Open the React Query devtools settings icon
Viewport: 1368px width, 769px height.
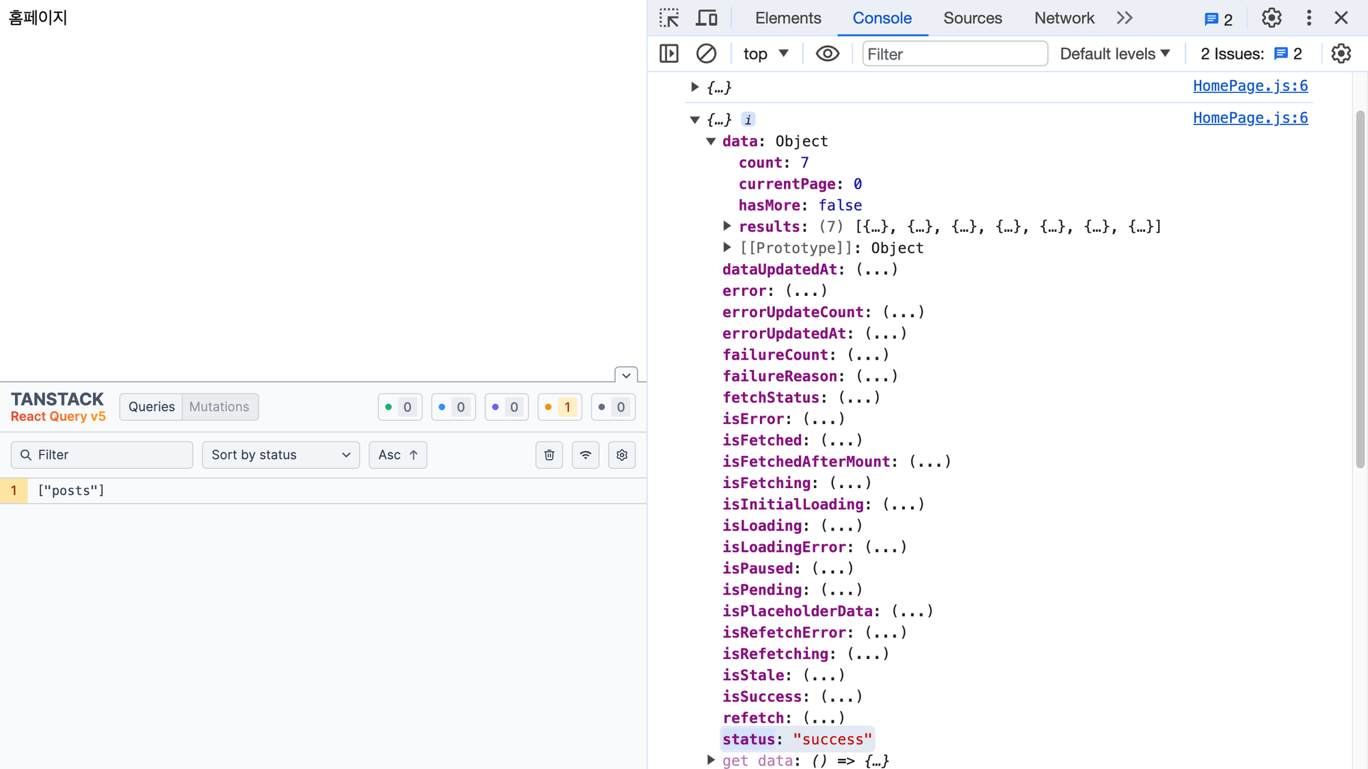point(622,455)
